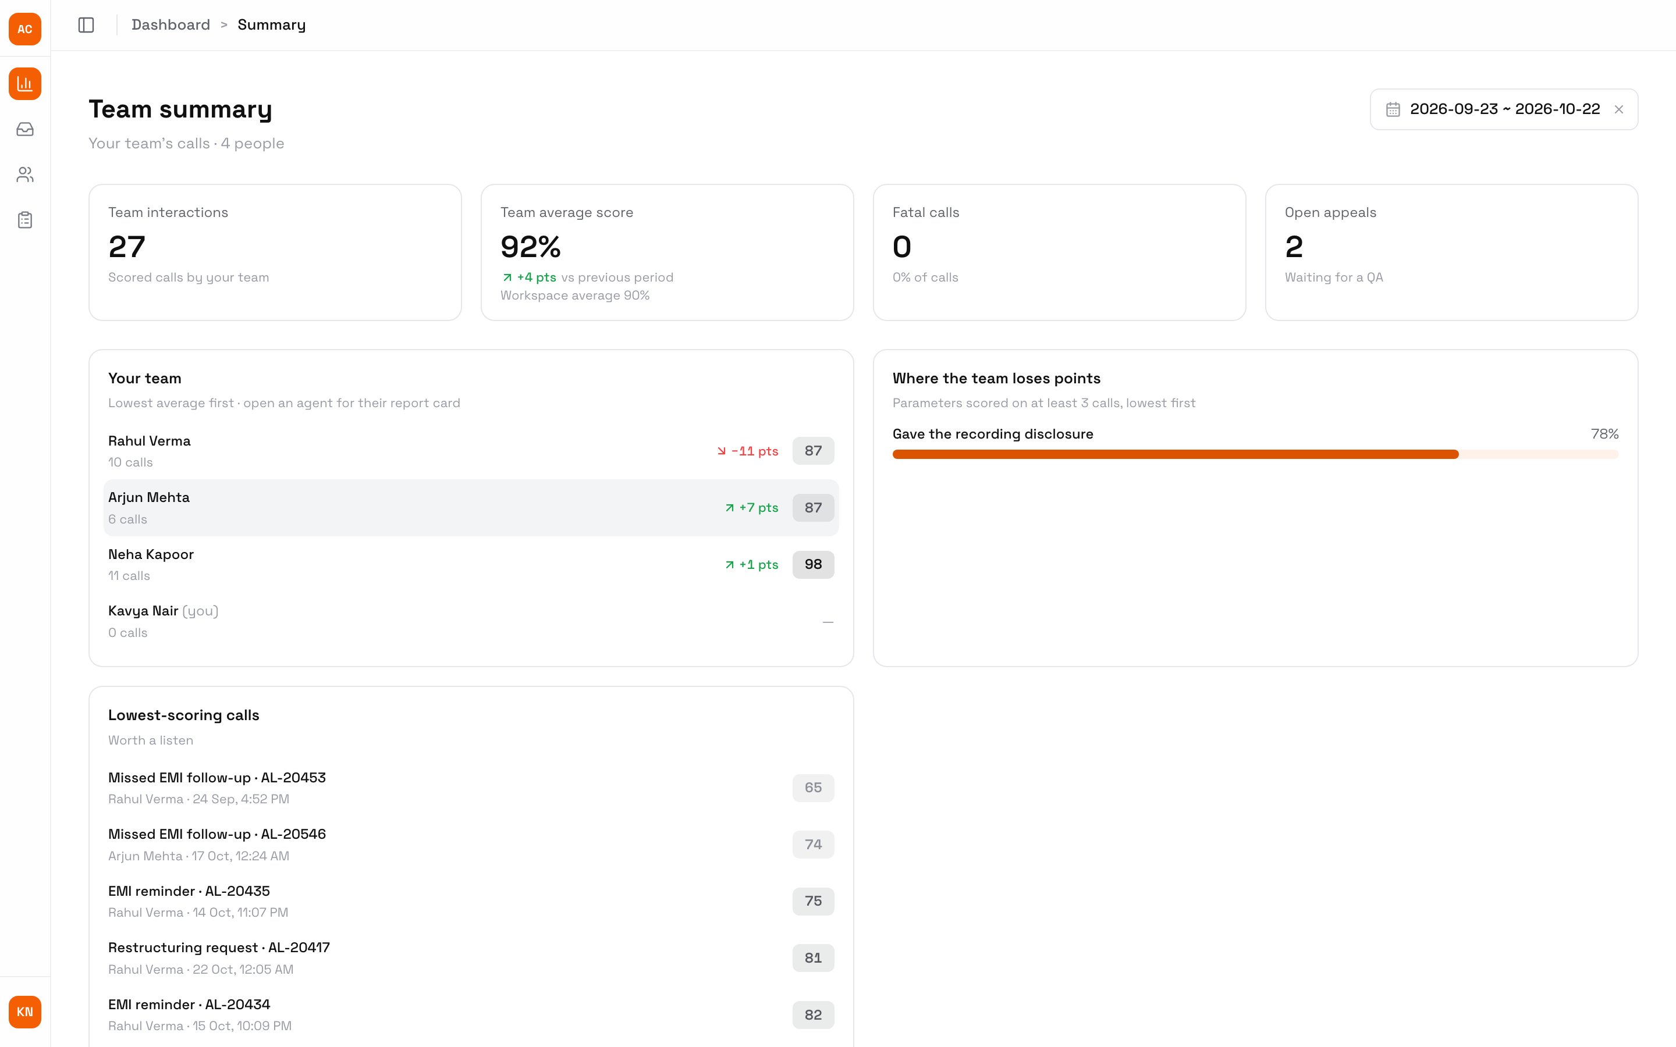The height and width of the screenshot is (1047, 1676).
Task: Click 'Gave the recording disclosure' parameter
Action: [993, 434]
